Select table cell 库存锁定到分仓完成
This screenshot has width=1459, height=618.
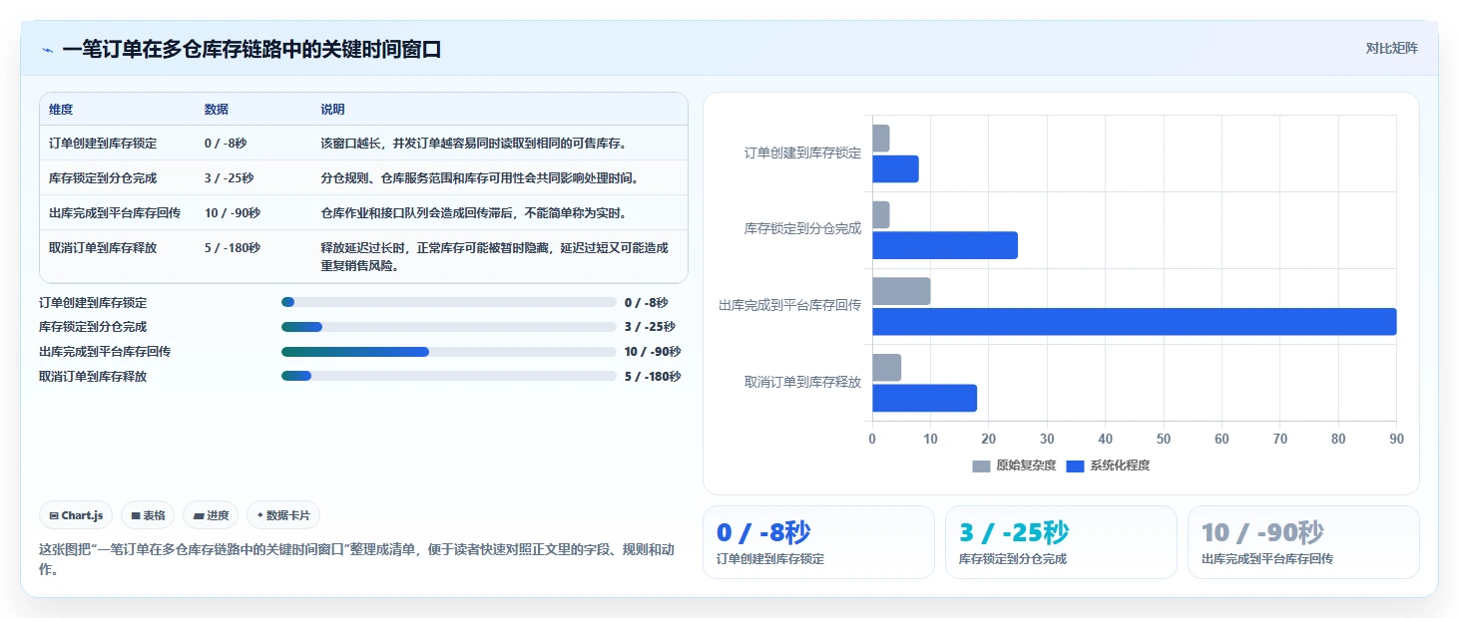pos(103,178)
